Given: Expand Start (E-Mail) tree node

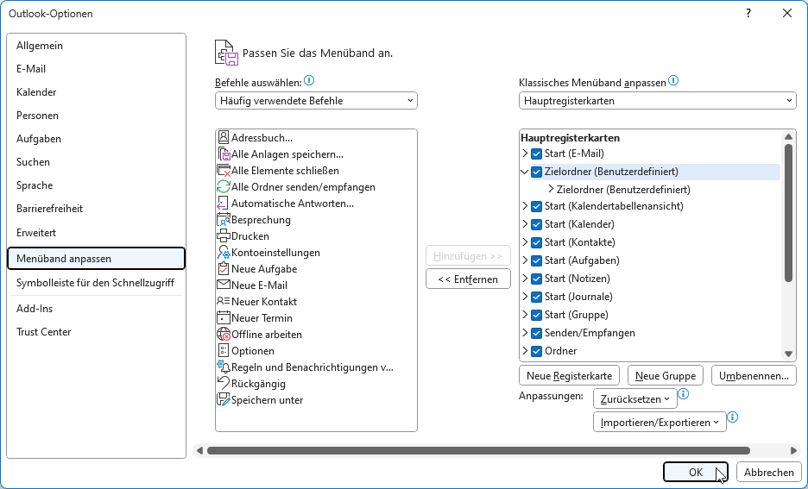Looking at the screenshot, I should pyautogui.click(x=525, y=154).
